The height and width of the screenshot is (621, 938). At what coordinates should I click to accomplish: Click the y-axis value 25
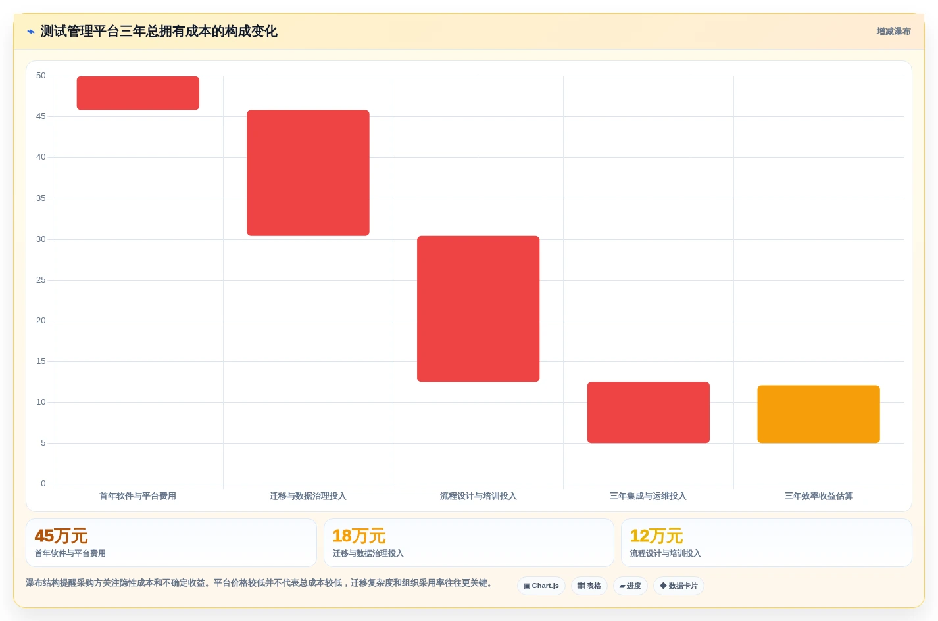41,280
